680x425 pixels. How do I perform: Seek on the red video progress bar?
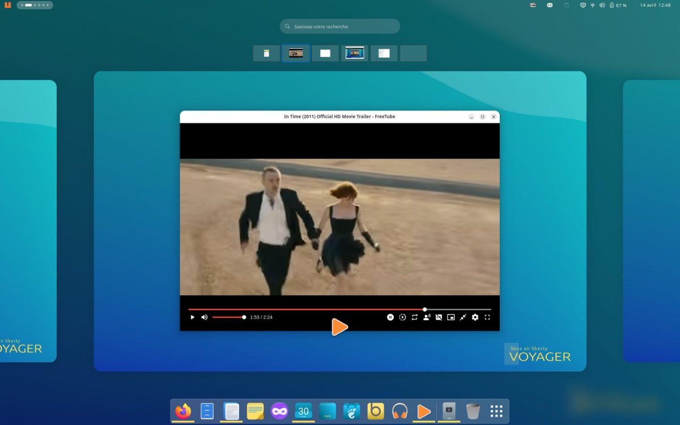click(x=340, y=309)
